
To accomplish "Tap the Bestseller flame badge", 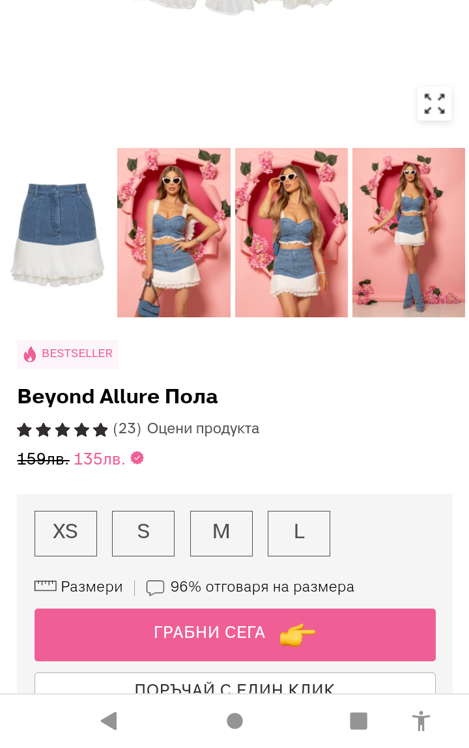I will point(68,354).
